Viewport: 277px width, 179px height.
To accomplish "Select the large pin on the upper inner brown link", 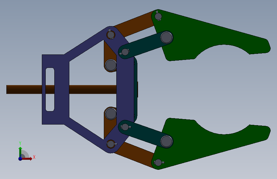I will coord(111,65).
